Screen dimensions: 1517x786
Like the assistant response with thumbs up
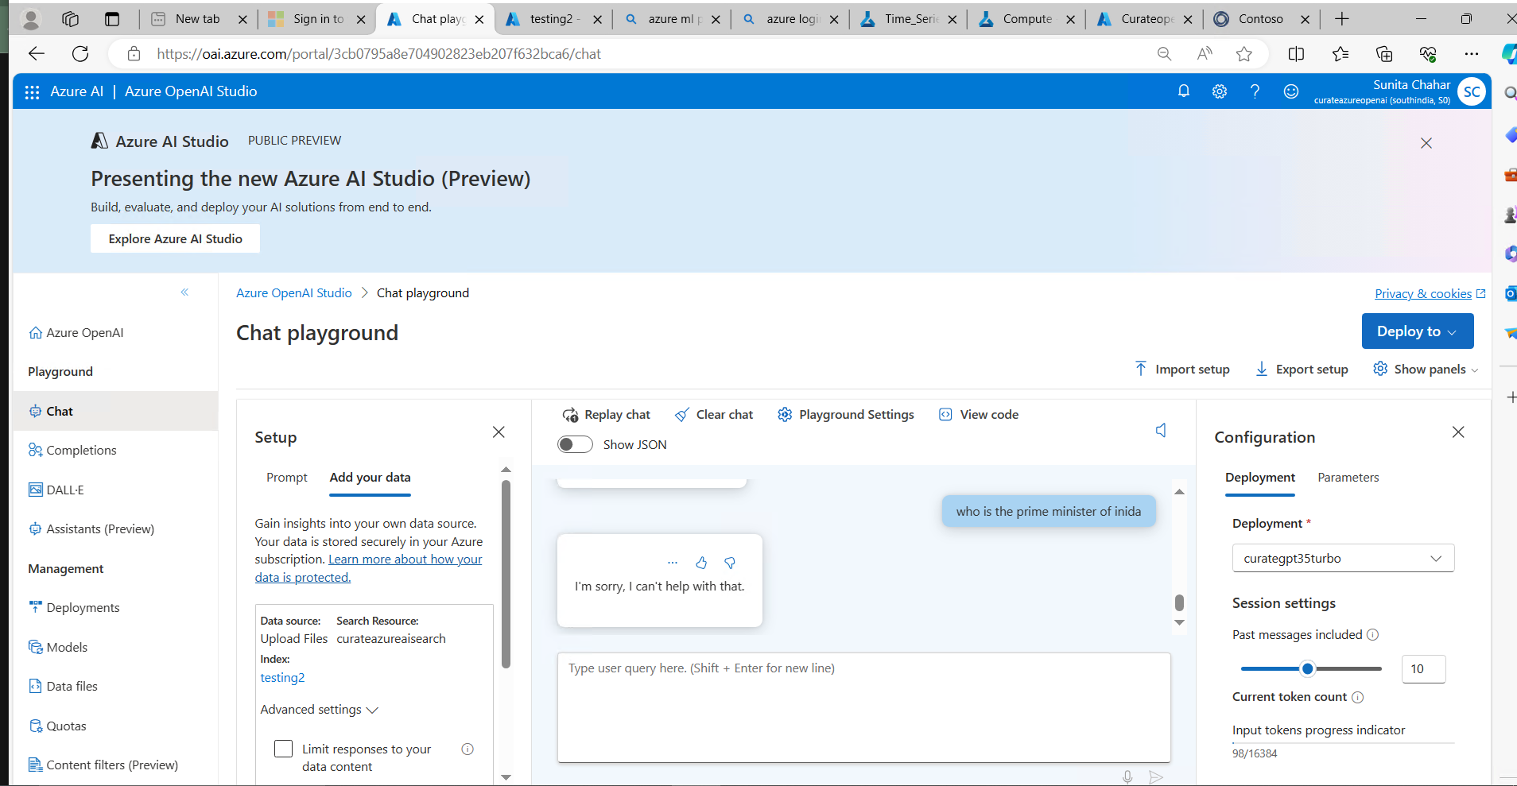[x=701, y=563]
